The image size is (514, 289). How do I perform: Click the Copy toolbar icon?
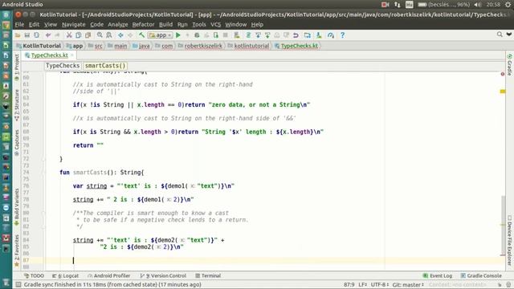(x=79, y=35)
